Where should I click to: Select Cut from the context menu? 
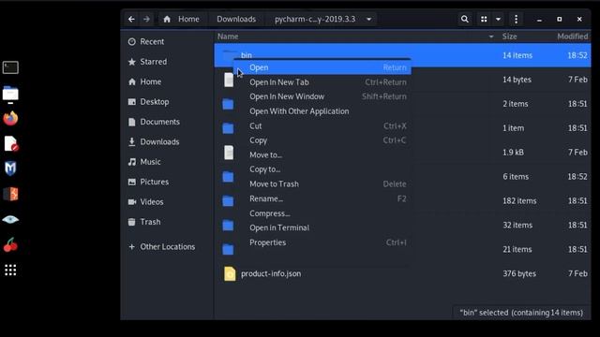click(322, 126)
